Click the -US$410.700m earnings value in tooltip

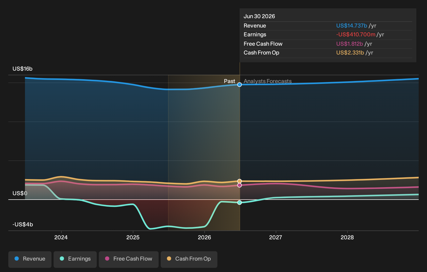tap(356, 35)
